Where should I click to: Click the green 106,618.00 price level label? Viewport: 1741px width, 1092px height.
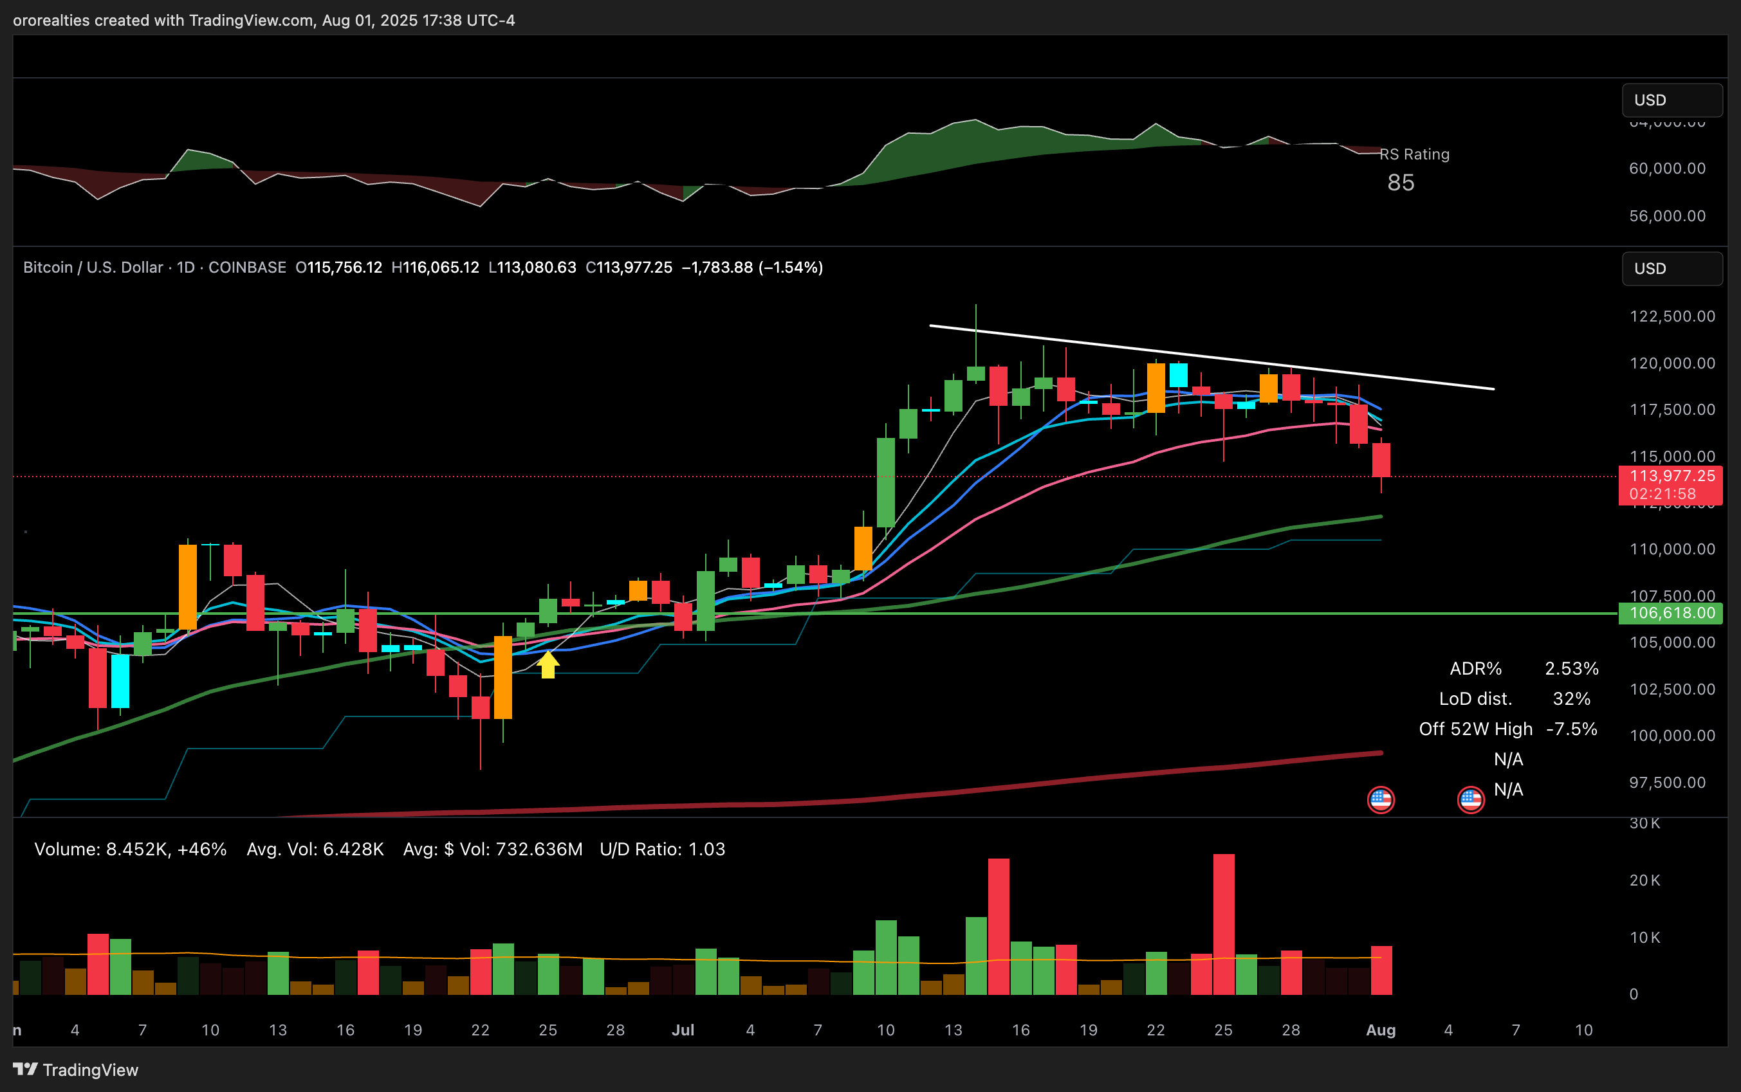[x=1671, y=613]
